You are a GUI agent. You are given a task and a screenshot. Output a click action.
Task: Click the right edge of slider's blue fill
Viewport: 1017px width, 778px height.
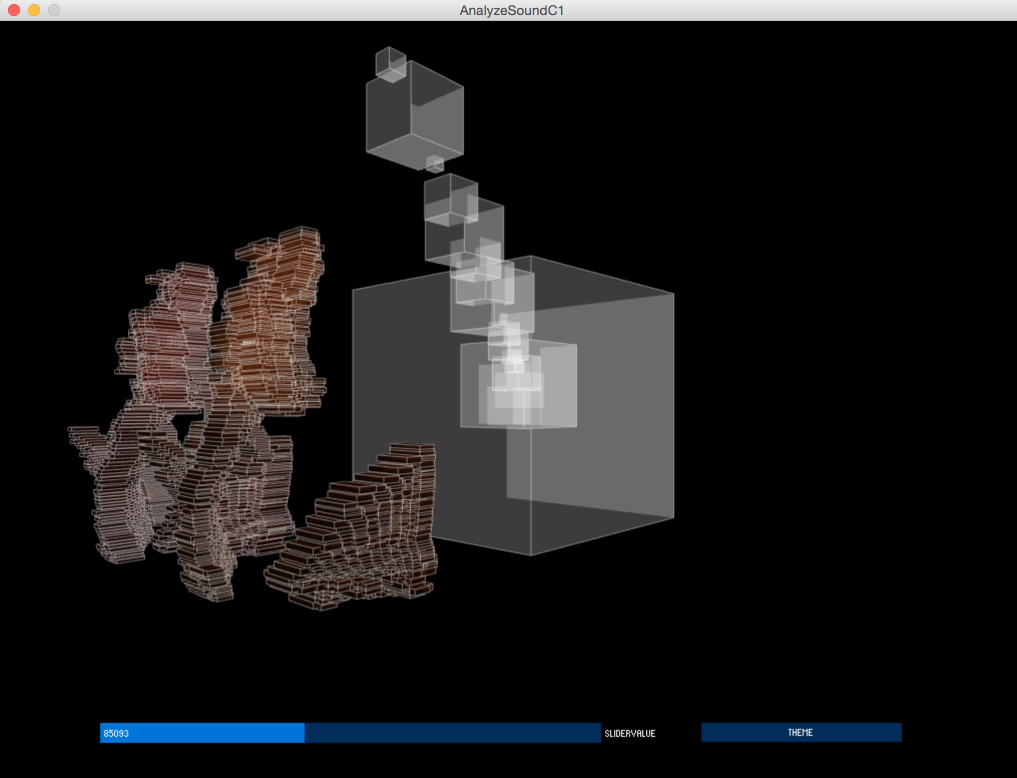click(x=304, y=733)
